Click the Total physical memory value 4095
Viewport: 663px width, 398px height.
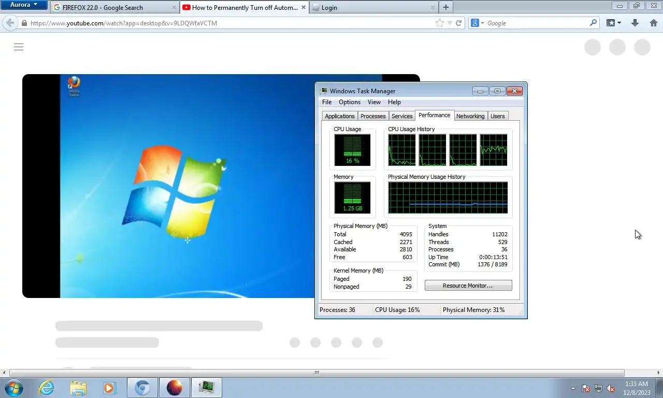[406, 234]
